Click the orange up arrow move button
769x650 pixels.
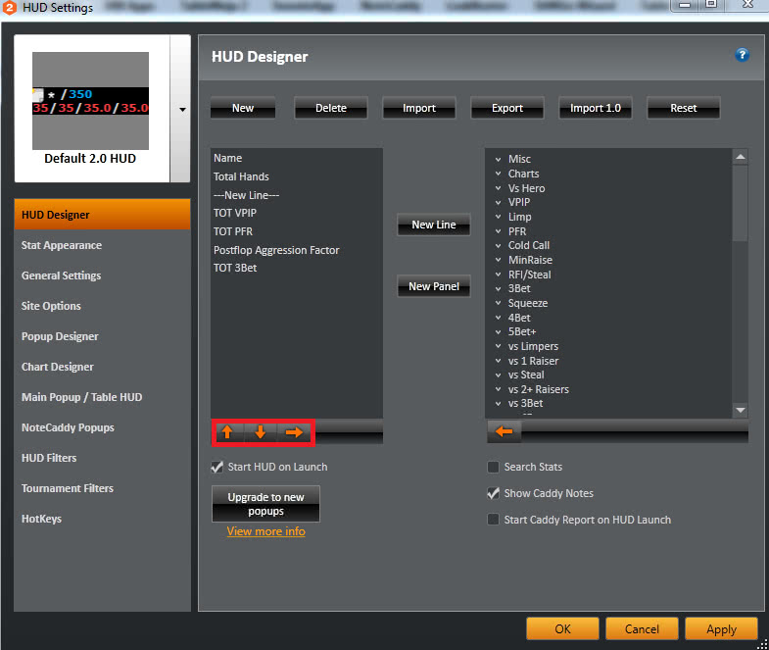[227, 432]
